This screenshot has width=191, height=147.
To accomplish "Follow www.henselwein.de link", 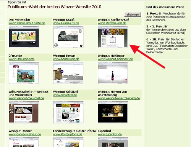I will tap(66, 59).
